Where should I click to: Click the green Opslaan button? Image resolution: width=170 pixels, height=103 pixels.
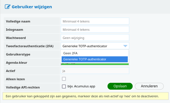point(120,86)
